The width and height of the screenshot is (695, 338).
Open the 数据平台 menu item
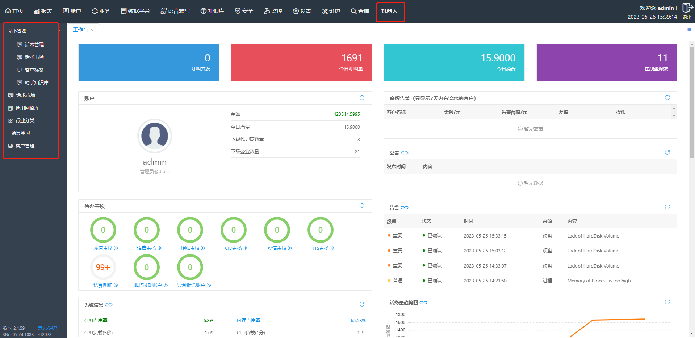coord(135,11)
